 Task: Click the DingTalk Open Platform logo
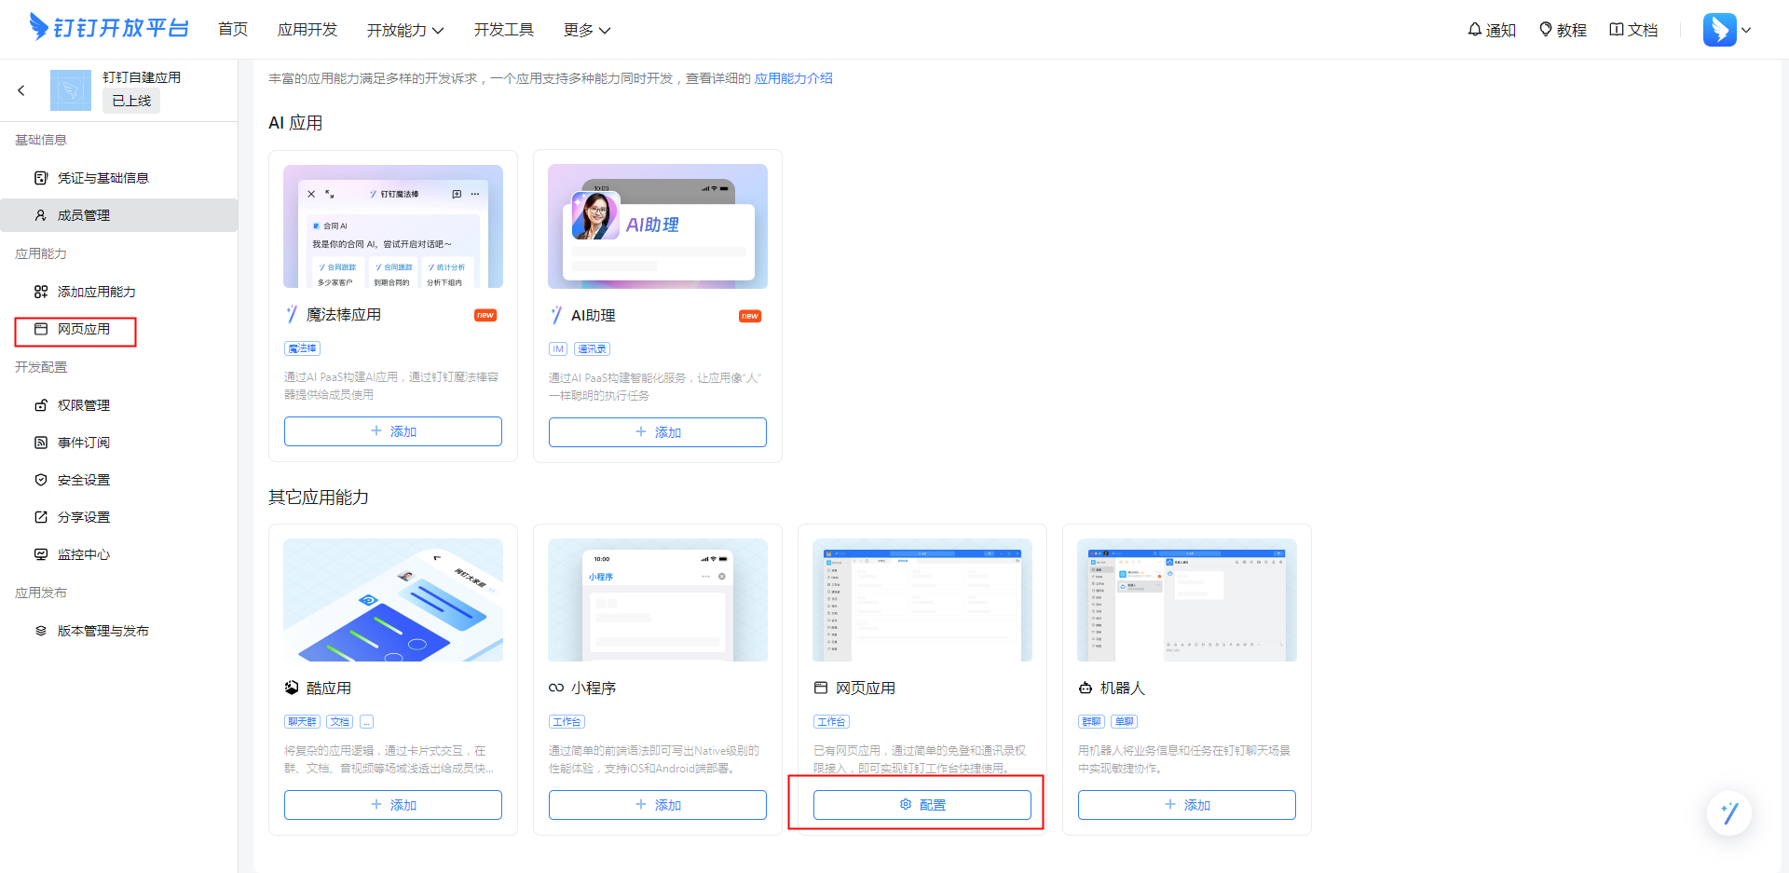(x=109, y=28)
